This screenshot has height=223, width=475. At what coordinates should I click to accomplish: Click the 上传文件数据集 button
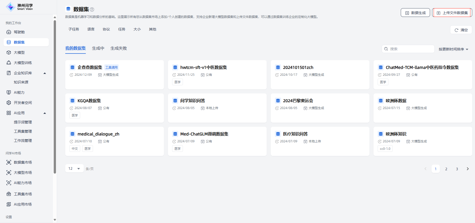[x=452, y=13]
